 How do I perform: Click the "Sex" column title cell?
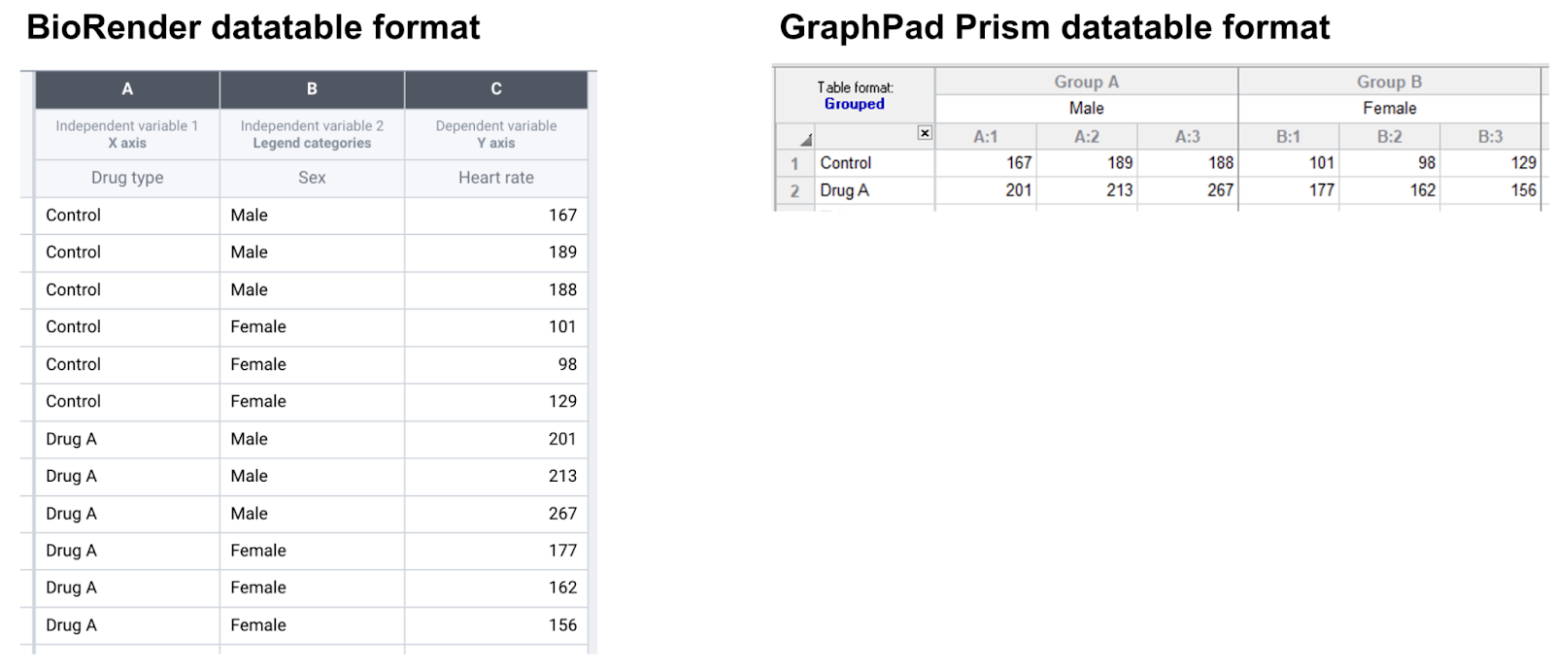tap(312, 178)
